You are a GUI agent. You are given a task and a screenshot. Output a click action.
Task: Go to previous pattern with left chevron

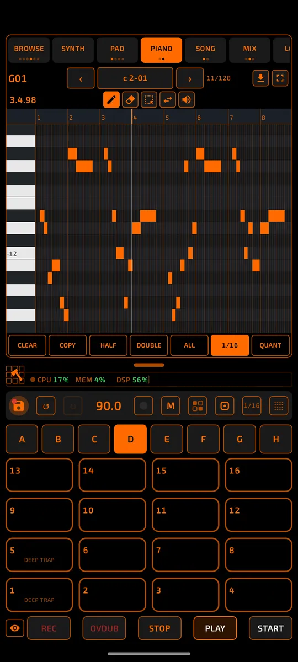[81, 78]
